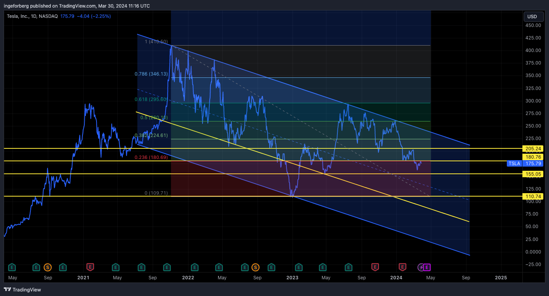Open the red earnings marker after Sep 2023
Image resolution: width=549 pixels, height=296 pixels.
point(375,267)
